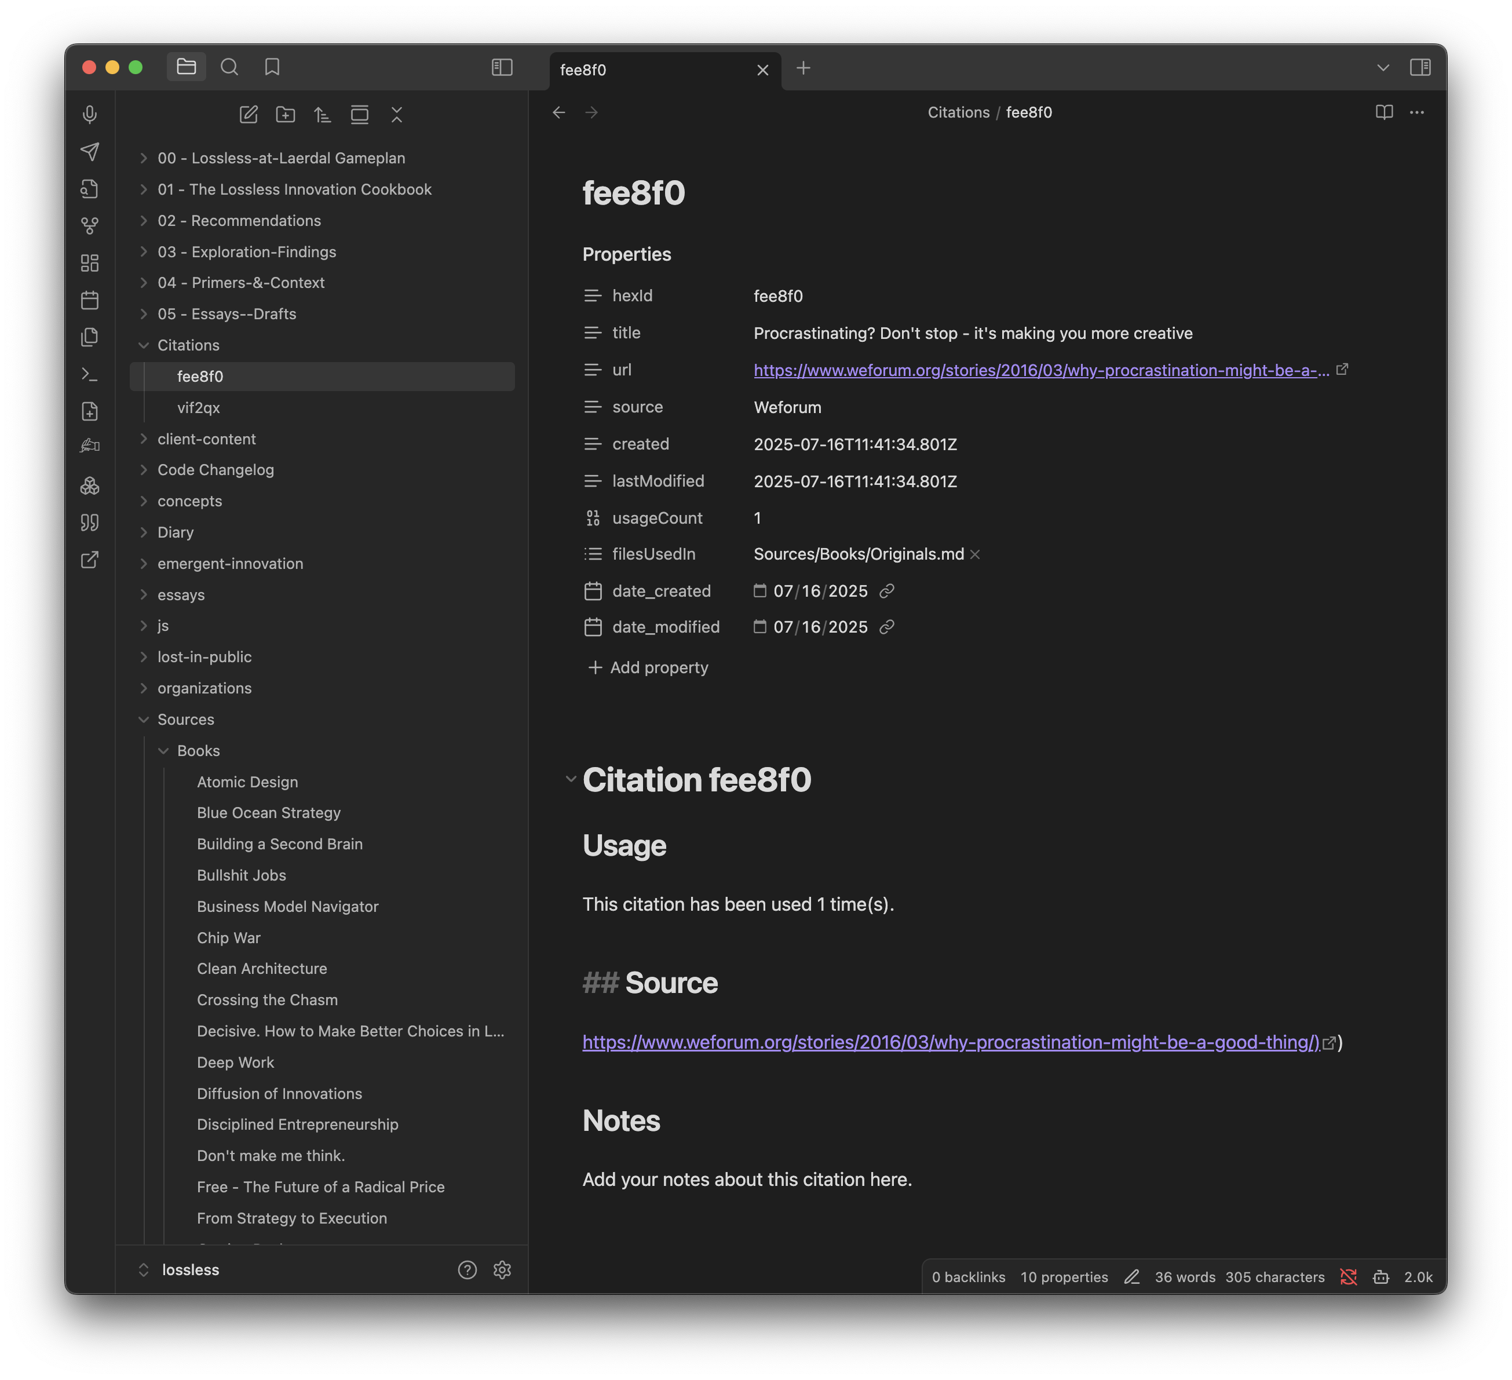
Task: Collapse the Citations folder
Action: point(143,345)
